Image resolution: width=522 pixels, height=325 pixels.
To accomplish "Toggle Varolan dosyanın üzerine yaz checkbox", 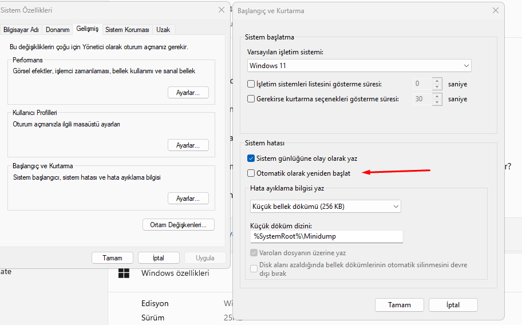I will tap(254, 253).
